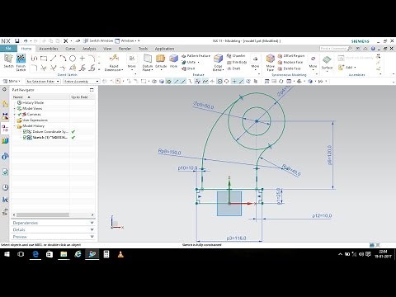
Task: Select the Circle sketch tool
Action: [x=73, y=59]
